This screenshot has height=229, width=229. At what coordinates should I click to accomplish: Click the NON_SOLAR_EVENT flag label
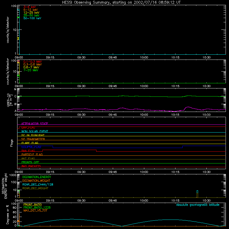pyautogui.click(x=35, y=131)
